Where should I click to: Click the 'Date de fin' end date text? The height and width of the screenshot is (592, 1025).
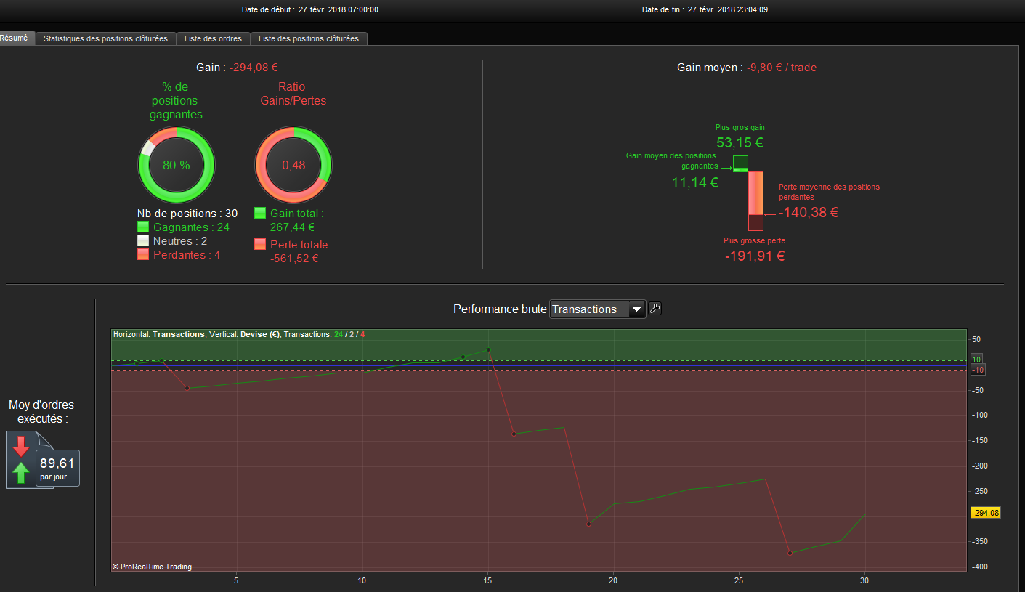pyautogui.click(x=705, y=9)
